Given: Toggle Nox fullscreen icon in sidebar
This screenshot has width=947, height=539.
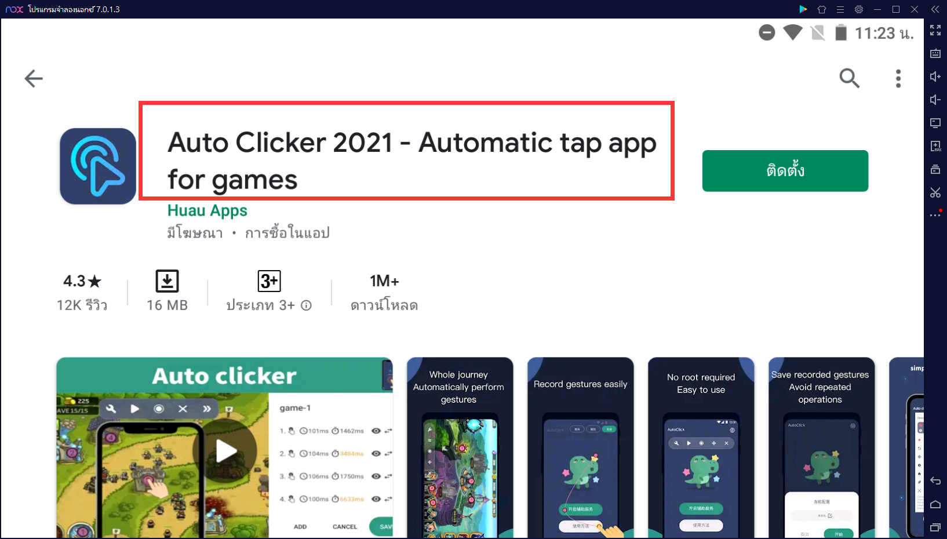Looking at the screenshot, I should pyautogui.click(x=935, y=30).
